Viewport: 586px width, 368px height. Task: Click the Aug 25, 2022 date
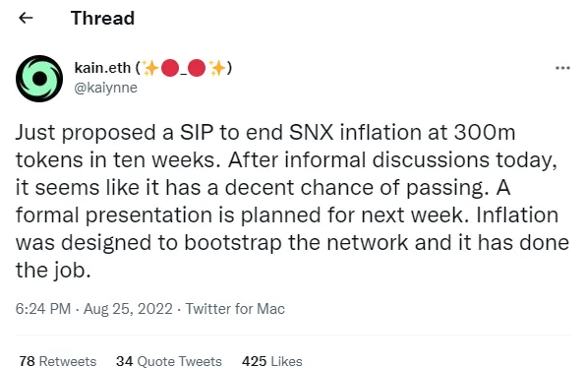(x=128, y=309)
